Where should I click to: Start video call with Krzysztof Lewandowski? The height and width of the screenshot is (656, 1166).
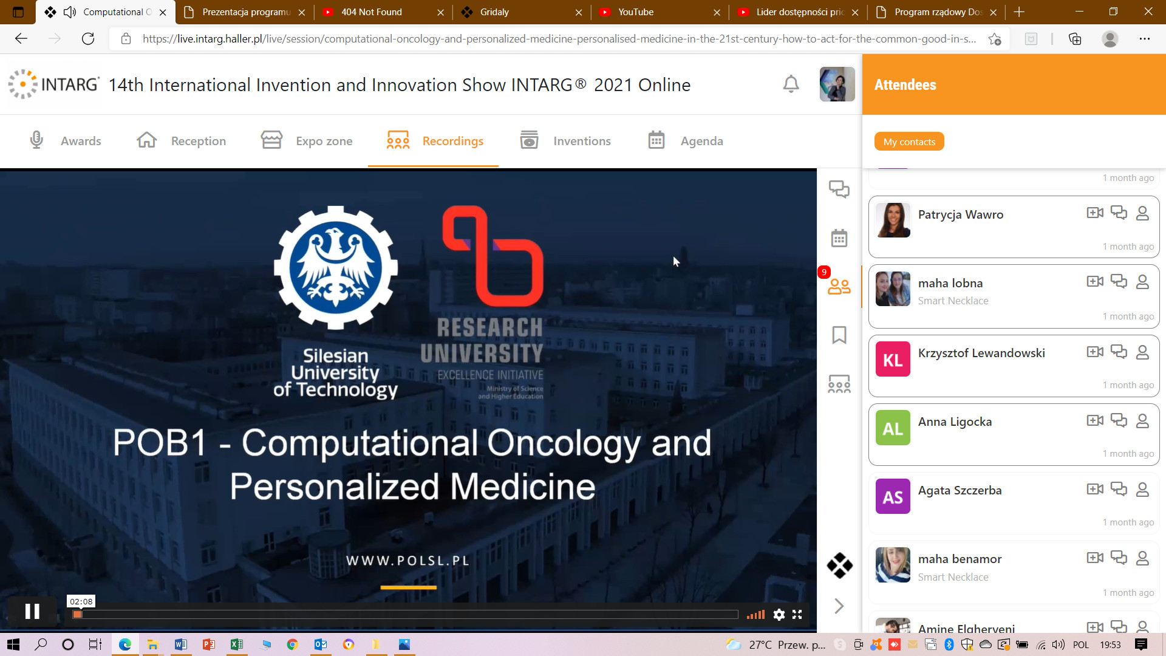click(1095, 352)
